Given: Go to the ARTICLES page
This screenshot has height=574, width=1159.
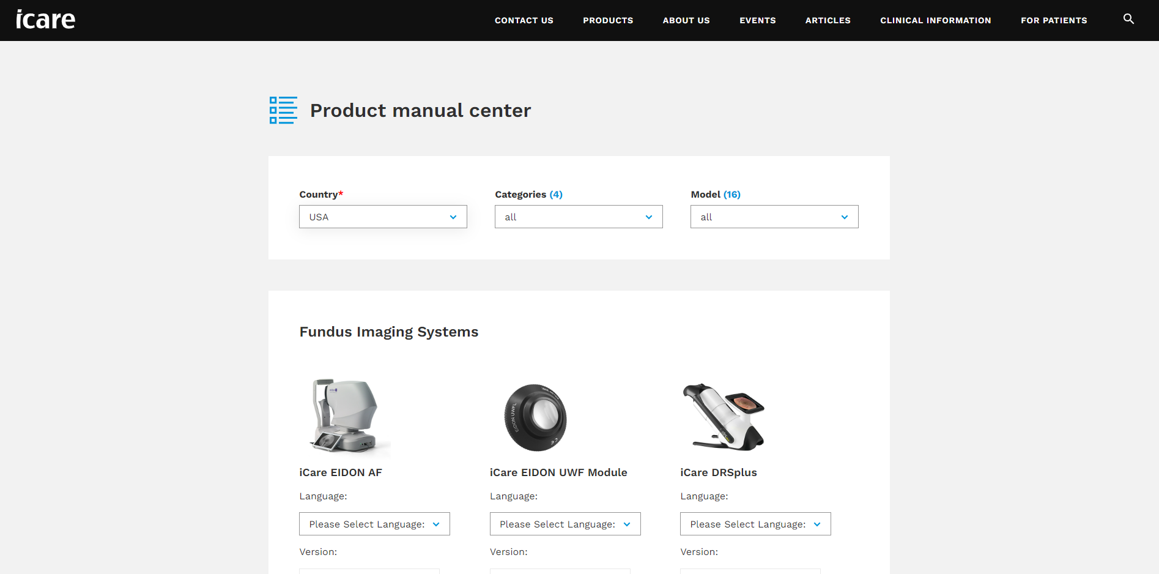Looking at the screenshot, I should pos(828,20).
